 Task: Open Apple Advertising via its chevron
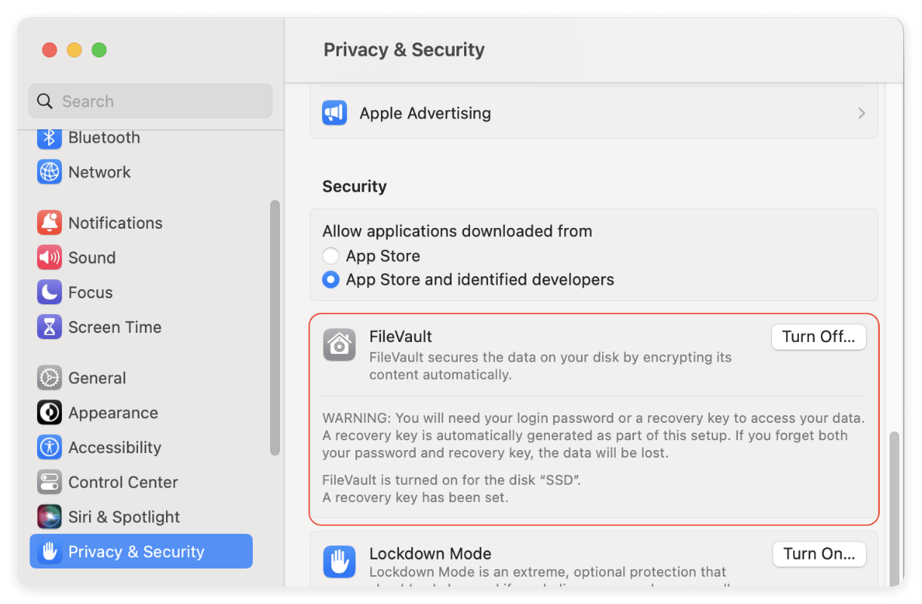(x=861, y=112)
